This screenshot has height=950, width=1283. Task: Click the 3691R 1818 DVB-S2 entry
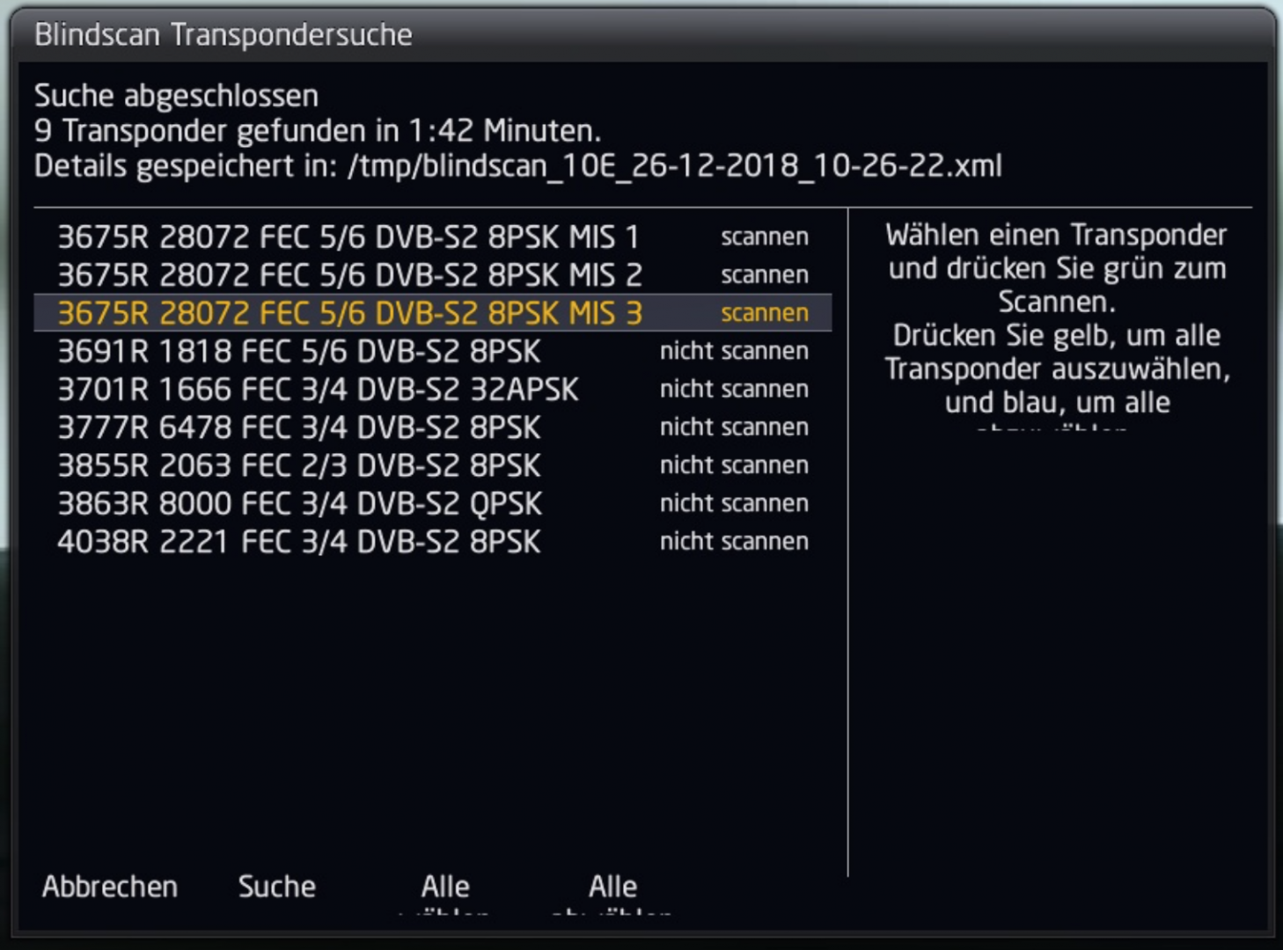coord(299,350)
